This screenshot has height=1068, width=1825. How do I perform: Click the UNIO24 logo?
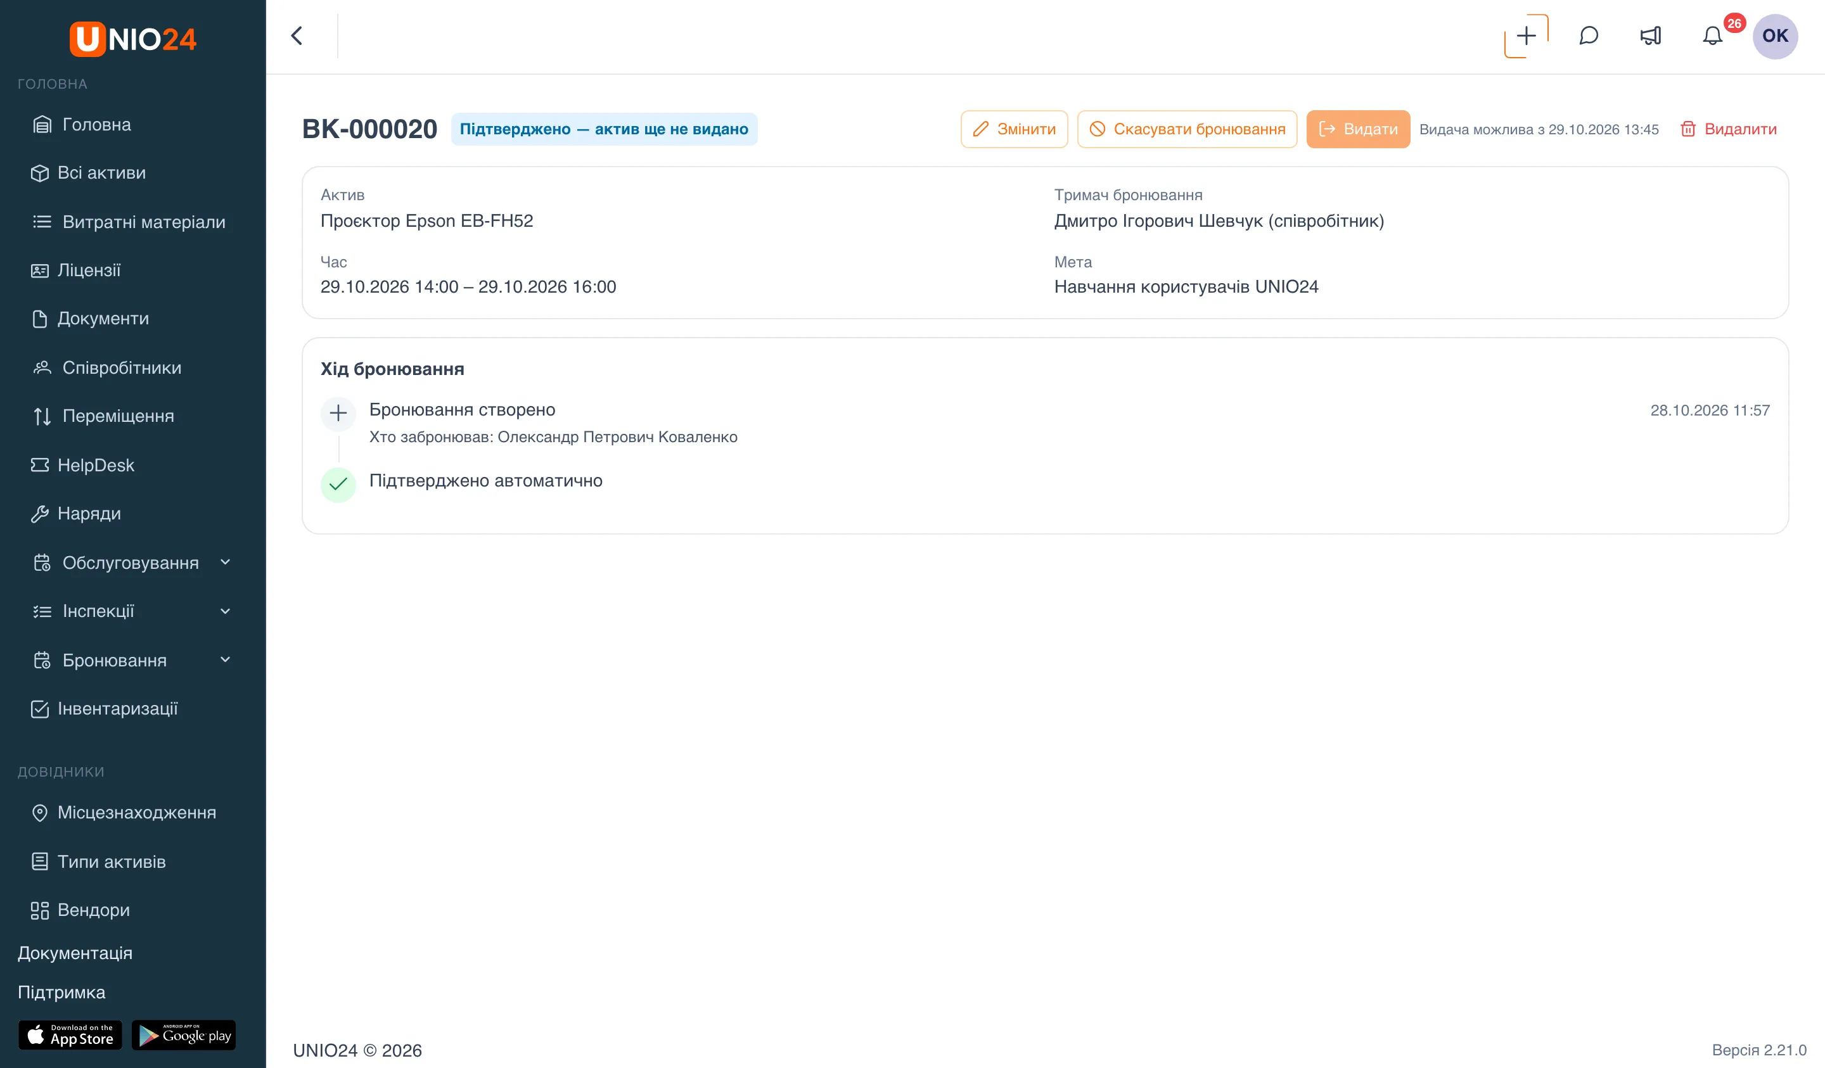[133, 39]
